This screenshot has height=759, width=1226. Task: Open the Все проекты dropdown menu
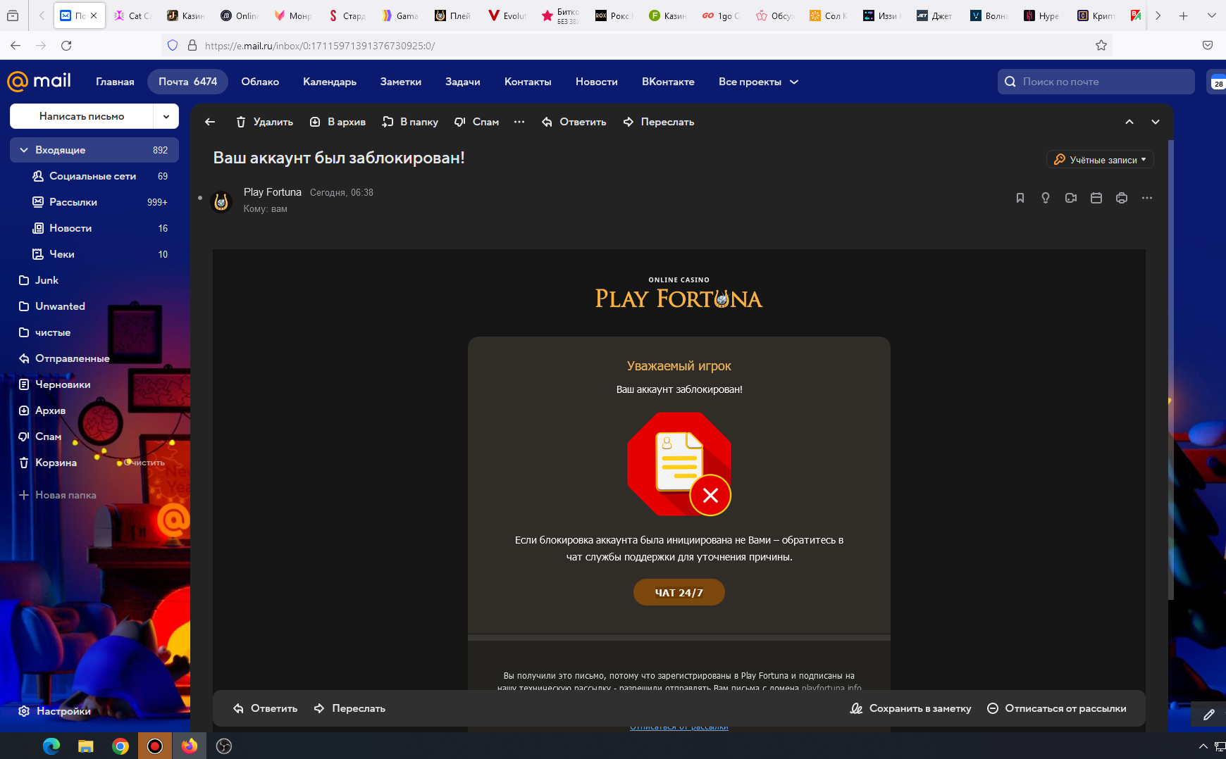[758, 82]
